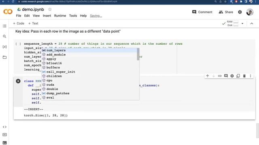Delete the cell with trash icon
Viewport: 259px width, 145px height.
pyautogui.click(x=244, y=76)
